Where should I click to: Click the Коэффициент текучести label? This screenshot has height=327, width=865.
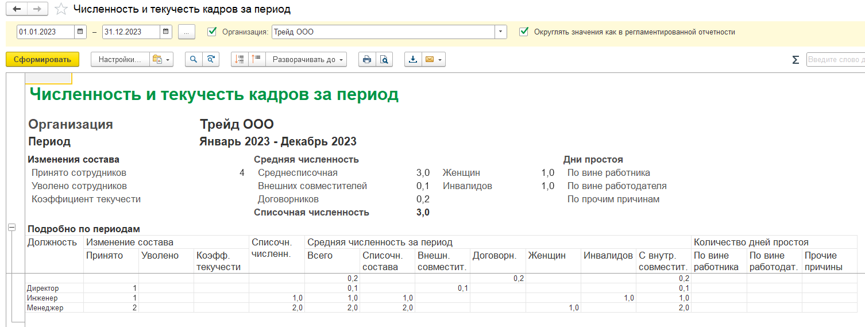(86, 199)
